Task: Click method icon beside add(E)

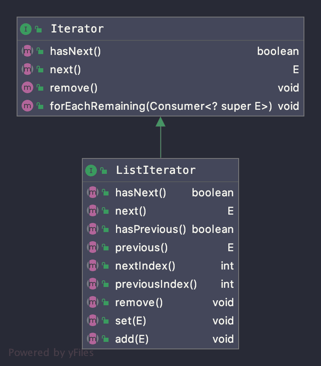Action: [x=92, y=339]
